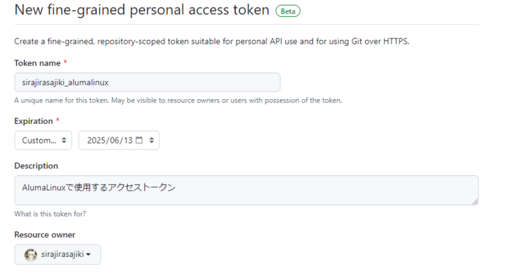This screenshot has width=518, height=275.
Task: Click the Token name label
Action: 37,63
